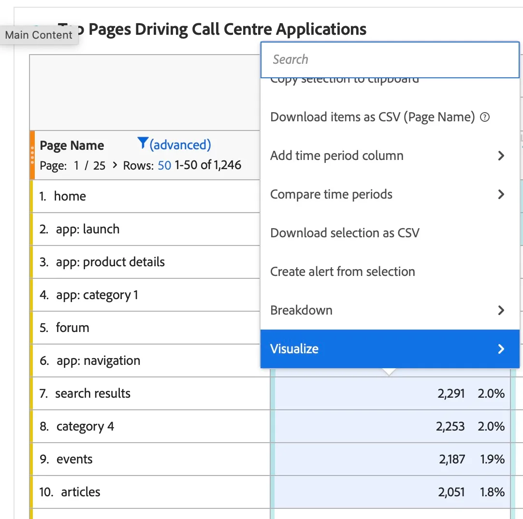523x519 pixels.
Task: Click the Page Name column header
Action: (72, 145)
